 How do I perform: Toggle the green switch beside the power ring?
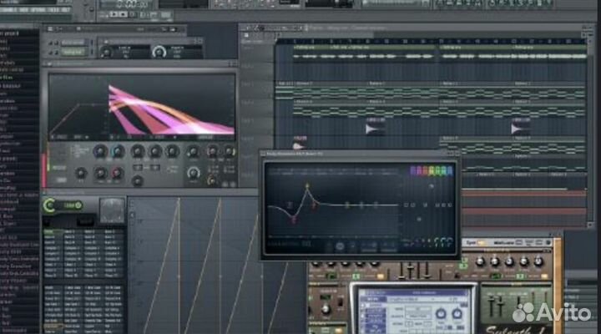[73, 205]
